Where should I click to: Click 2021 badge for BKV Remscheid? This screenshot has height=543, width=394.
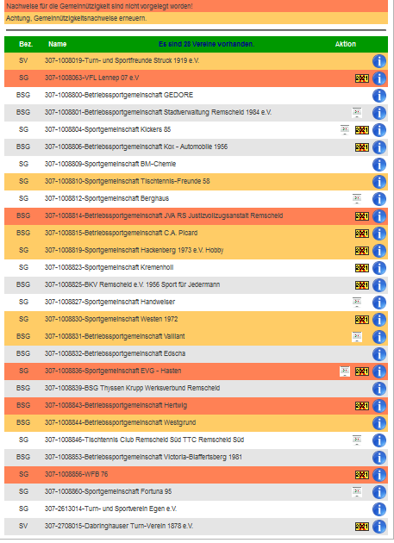(x=362, y=285)
